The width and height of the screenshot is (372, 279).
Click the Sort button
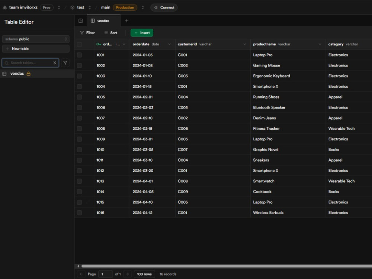coord(110,33)
